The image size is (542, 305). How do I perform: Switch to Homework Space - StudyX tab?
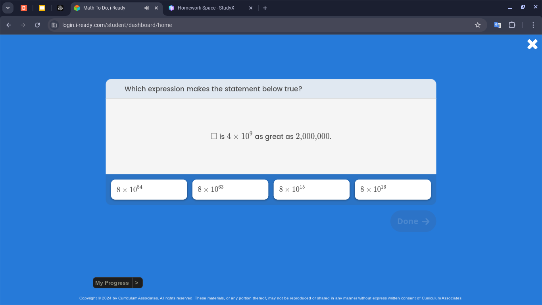click(x=206, y=8)
